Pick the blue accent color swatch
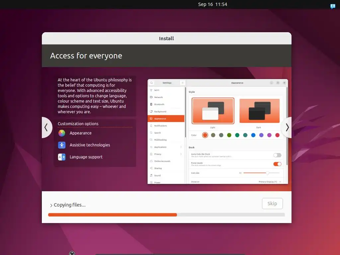The width and height of the screenshot is (340, 255). pos(253,135)
